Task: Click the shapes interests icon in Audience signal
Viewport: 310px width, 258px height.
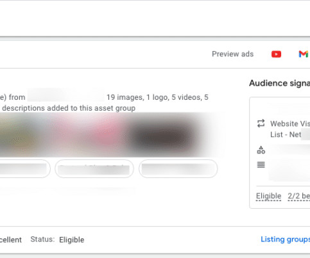Action: [261, 150]
